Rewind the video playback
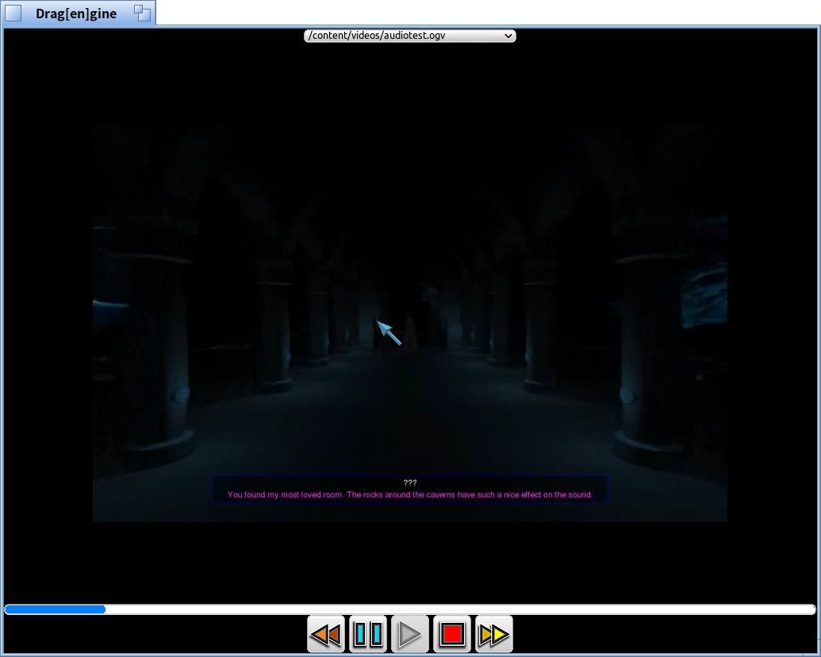This screenshot has height=657, width=821. [326, 634]
